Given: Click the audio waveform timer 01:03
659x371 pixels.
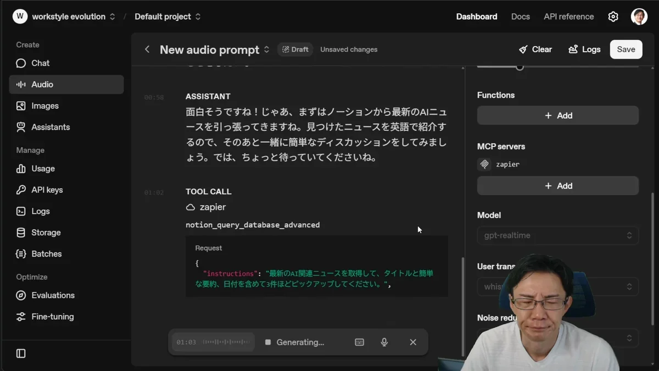Looking at the screenshot, I should tap(213, 342).
